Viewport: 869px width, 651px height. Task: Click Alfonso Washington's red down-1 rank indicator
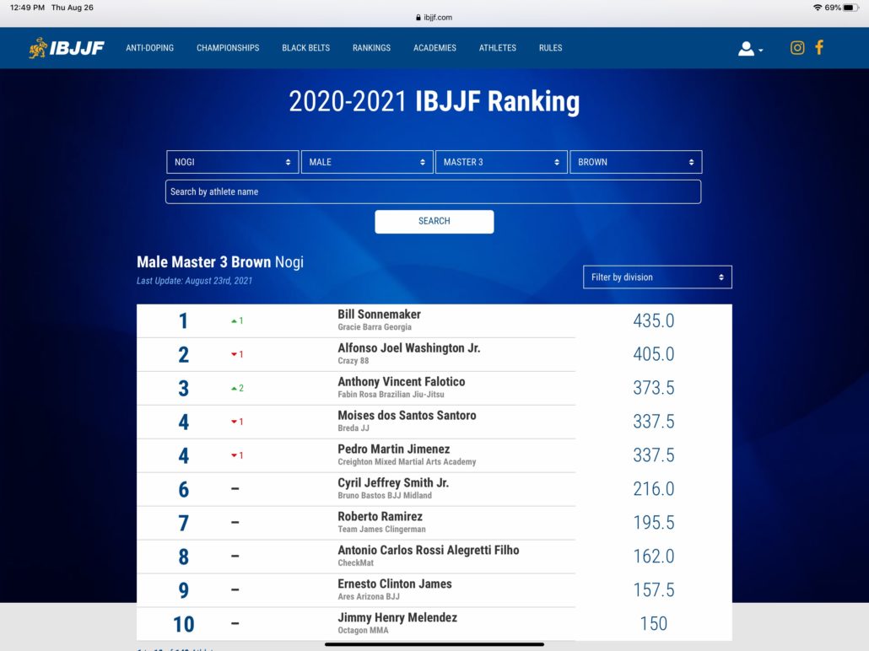coord(237,354)
